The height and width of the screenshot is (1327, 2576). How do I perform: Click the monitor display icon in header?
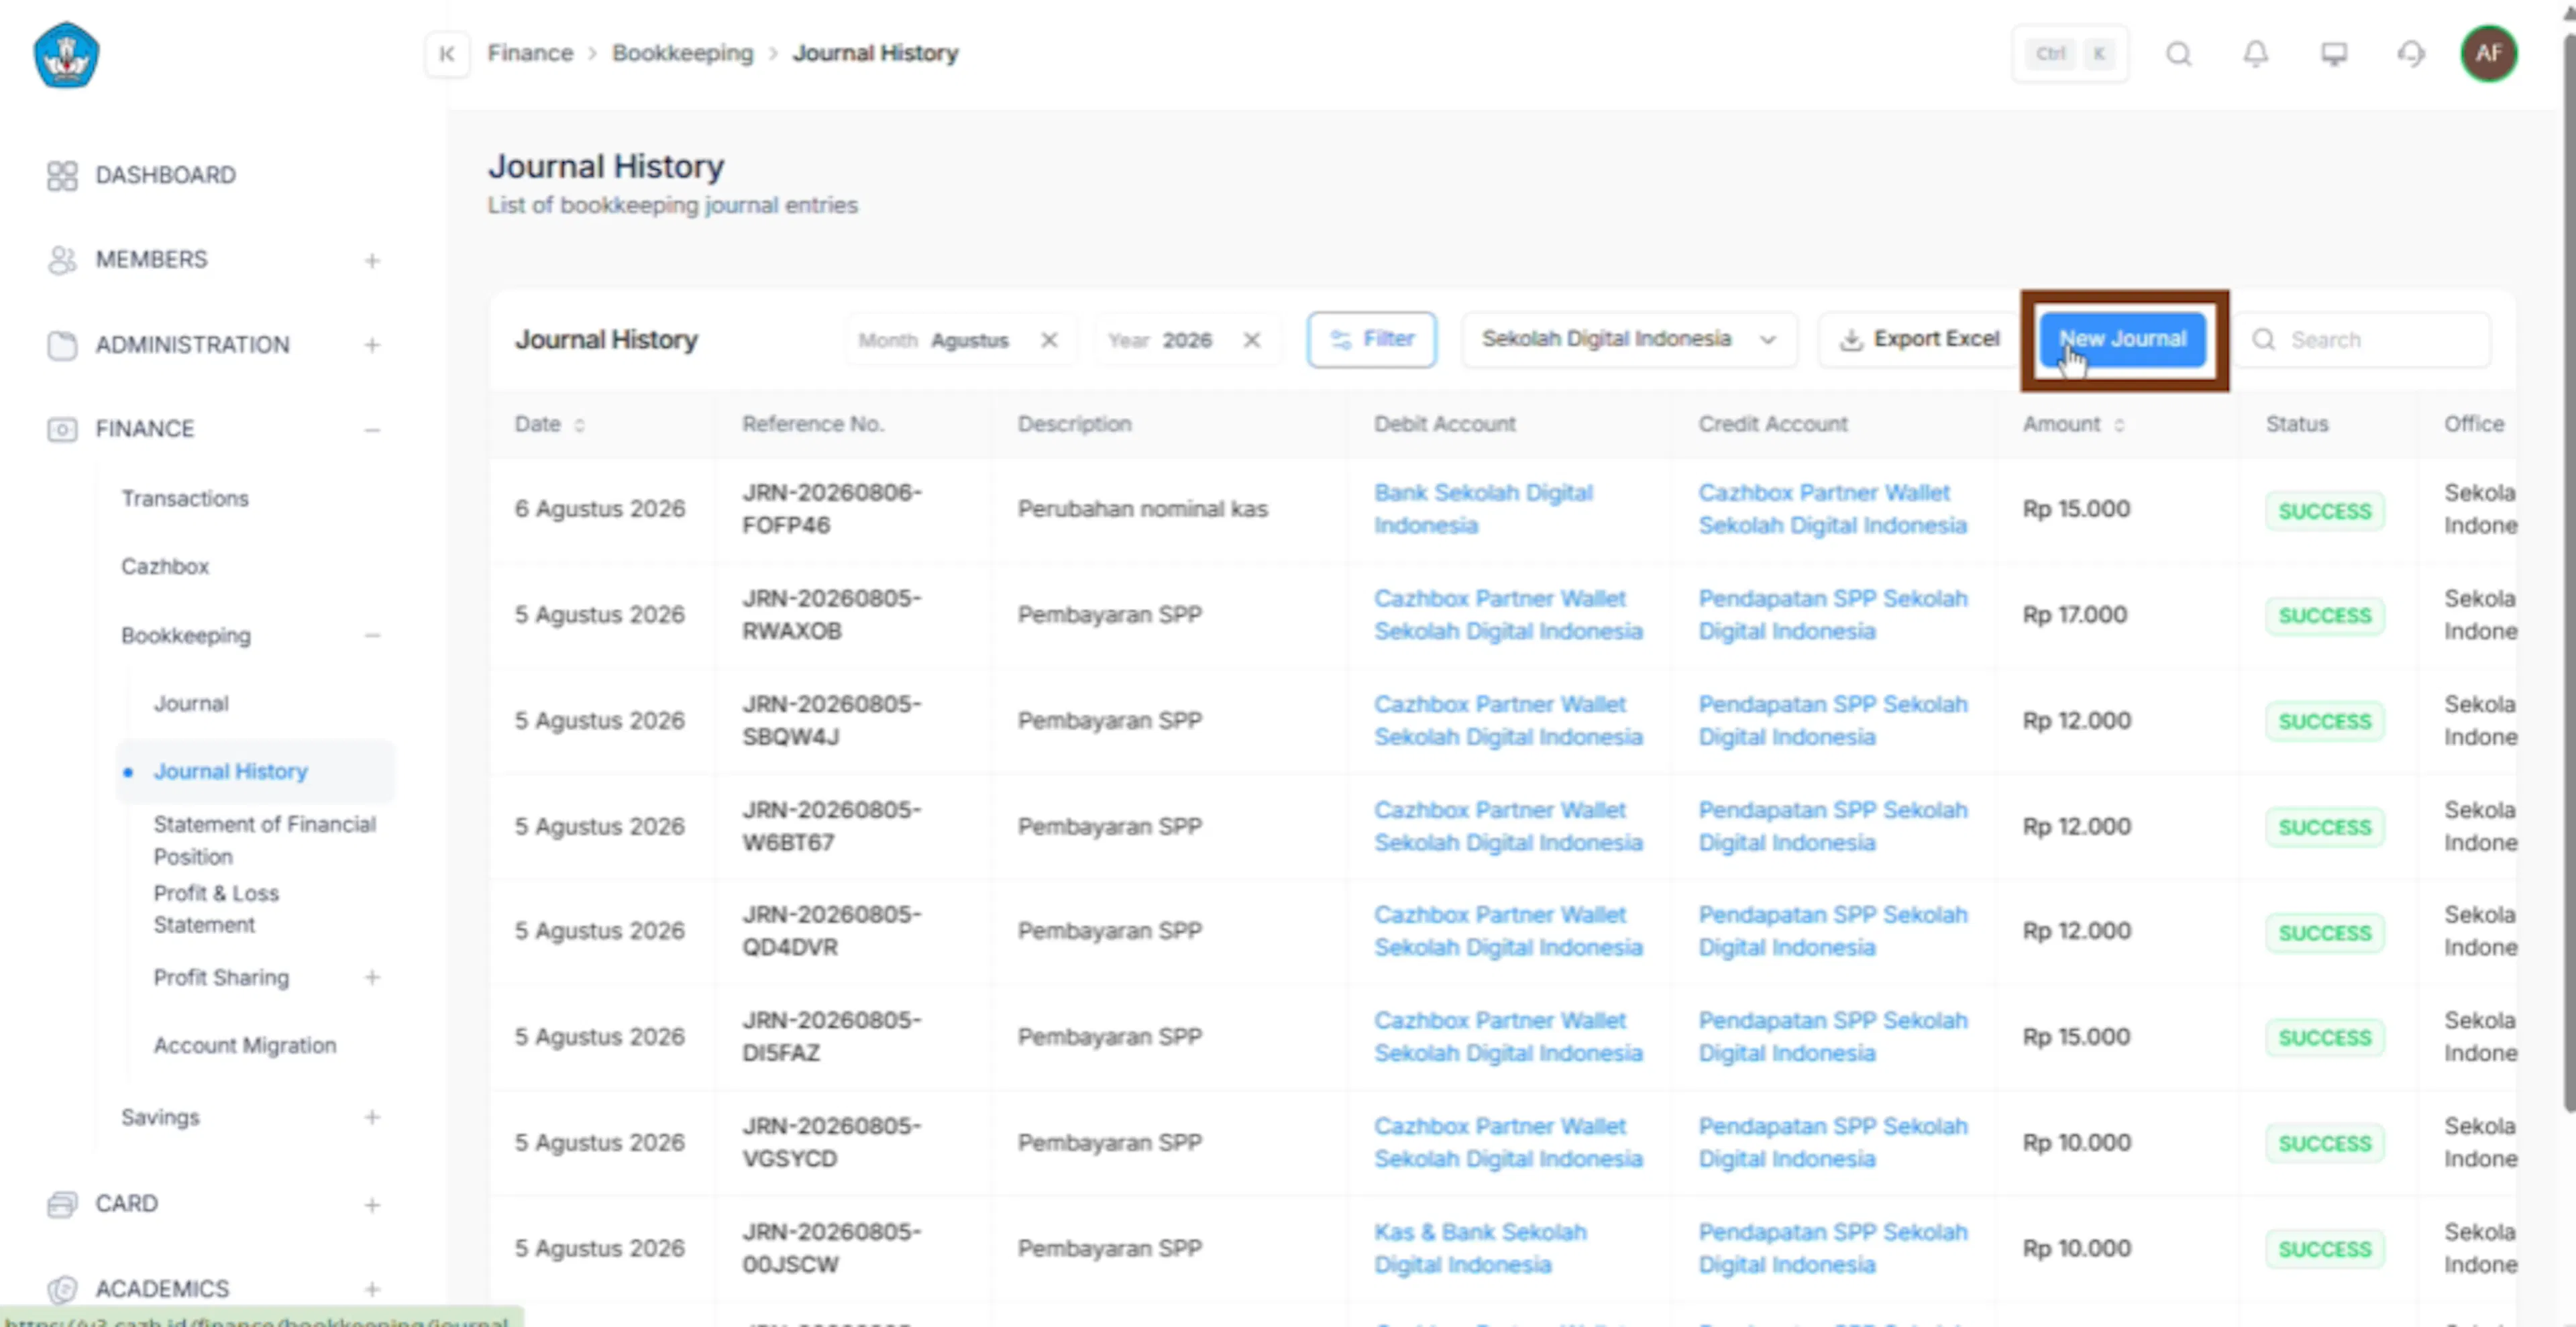[x=2334, y=54]
